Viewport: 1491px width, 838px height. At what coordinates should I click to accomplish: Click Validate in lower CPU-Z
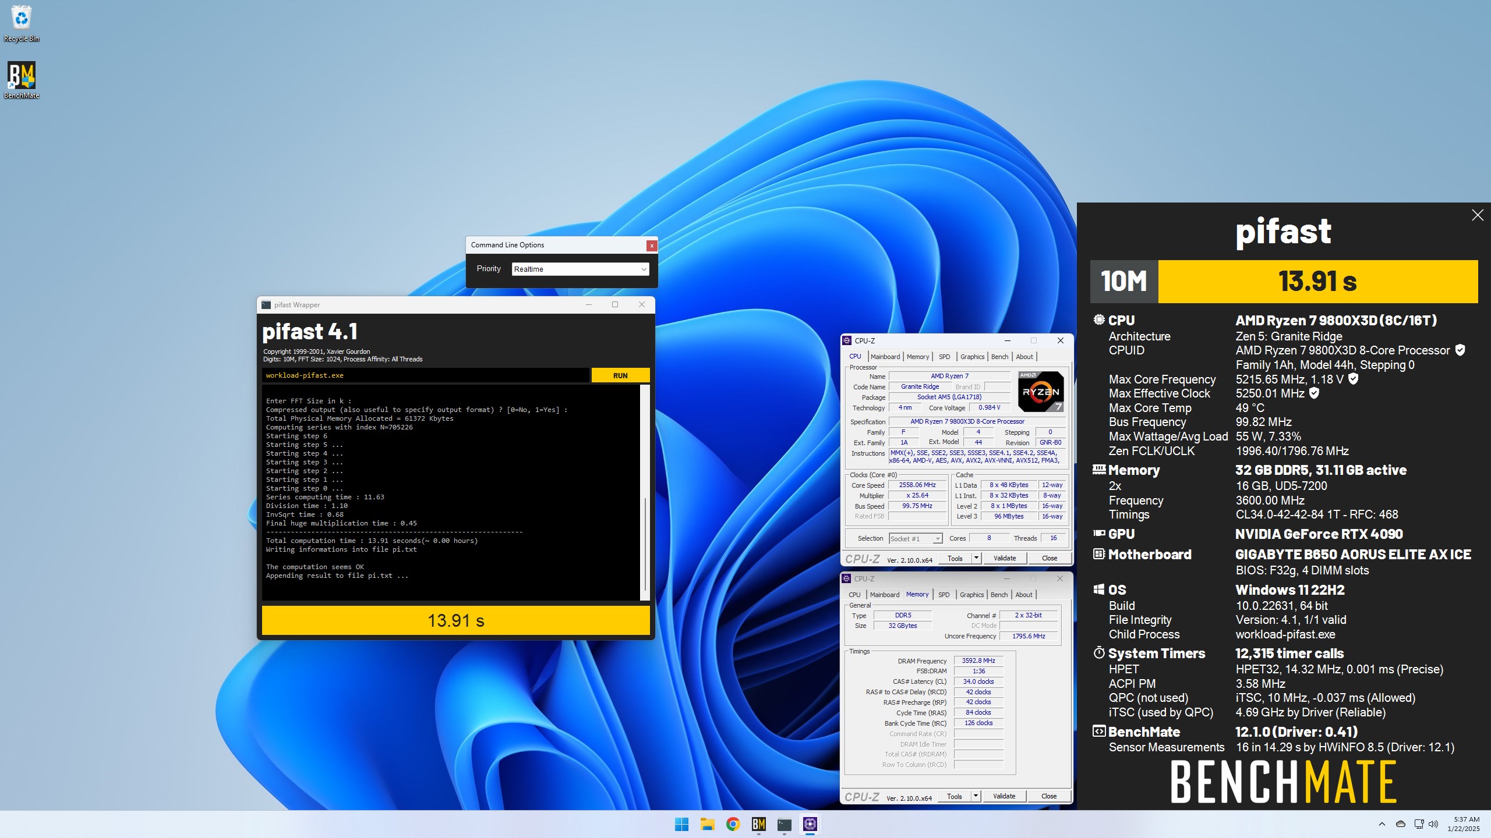[x=1004, y=796]
